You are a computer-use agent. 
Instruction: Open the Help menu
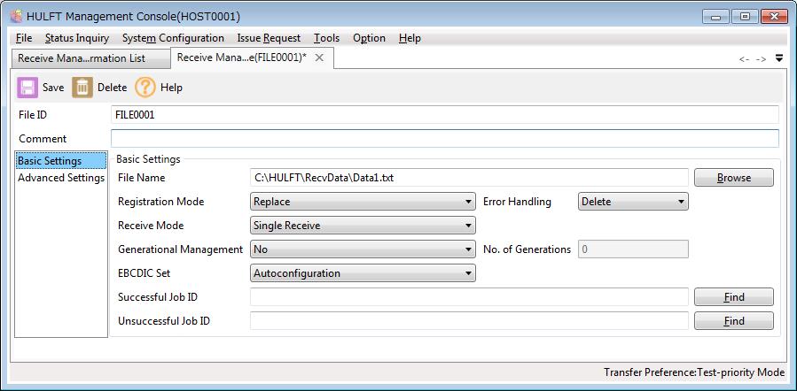[x=410, y=38]
